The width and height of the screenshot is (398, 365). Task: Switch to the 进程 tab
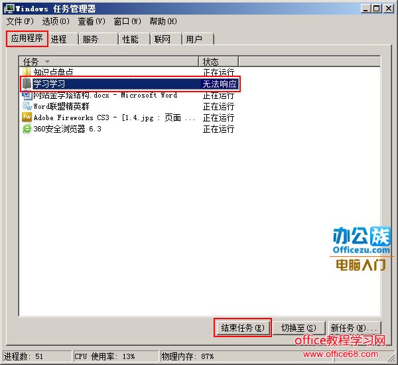[x=63, y=39]
